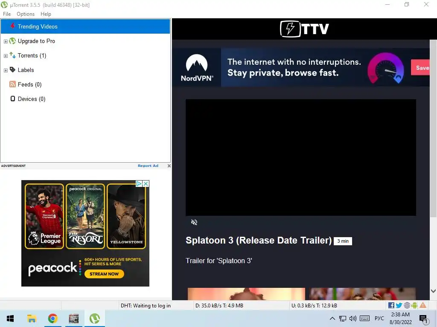Unmute the video with the speaker icon
Screen dimensions: 437x327
(194, 222)
